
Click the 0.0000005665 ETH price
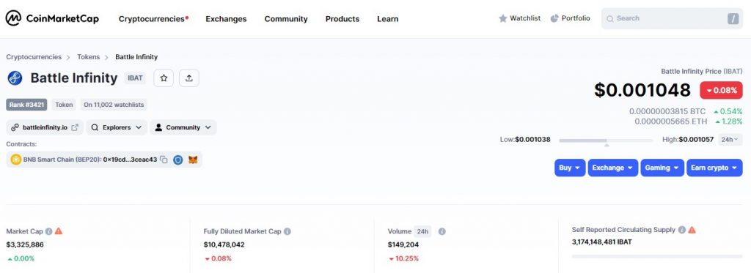670,121
